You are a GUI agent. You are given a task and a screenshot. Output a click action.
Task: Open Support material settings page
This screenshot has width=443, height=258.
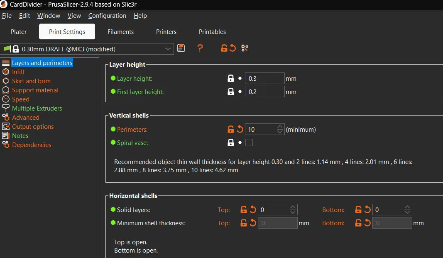(35, 90)
